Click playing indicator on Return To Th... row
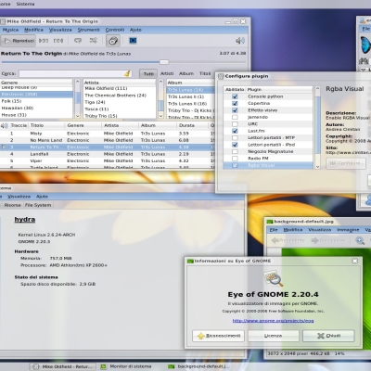Image resolution: width=371 pixels, height=371 pixels. coord(4,147)
